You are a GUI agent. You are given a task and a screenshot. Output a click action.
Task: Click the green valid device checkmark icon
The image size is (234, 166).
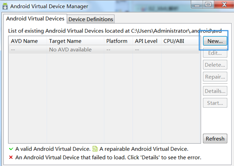click(11, 149)
